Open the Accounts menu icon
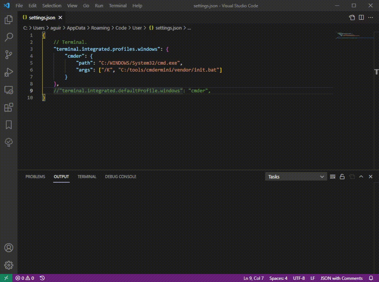This screenshot has width=379, height=282. click(9, 248)
